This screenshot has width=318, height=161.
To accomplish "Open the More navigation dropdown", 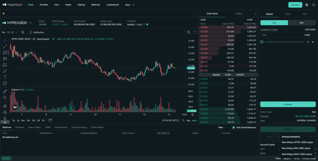I will pyautogui.click(x=130, y=5).
